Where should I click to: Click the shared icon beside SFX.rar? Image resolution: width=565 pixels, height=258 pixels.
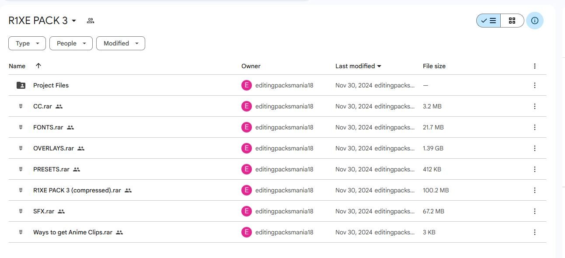(61, 211)
